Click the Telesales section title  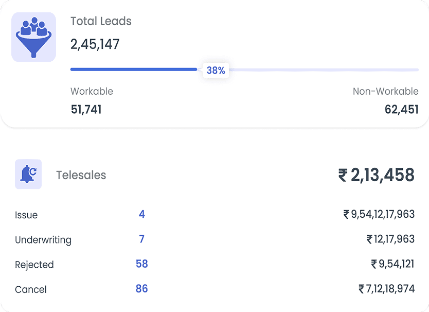tap(81, 175)
